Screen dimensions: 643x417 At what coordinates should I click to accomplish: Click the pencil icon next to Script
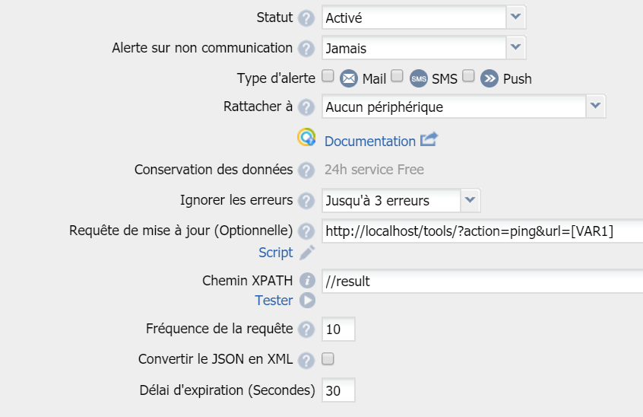pos(306,253)
